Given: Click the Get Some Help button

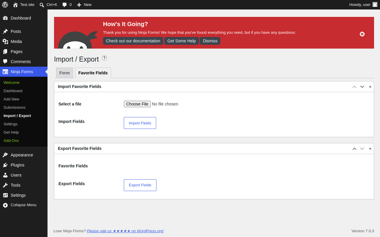Looking at the screenshot, I should pyautogui.click(x=182, y=41).
